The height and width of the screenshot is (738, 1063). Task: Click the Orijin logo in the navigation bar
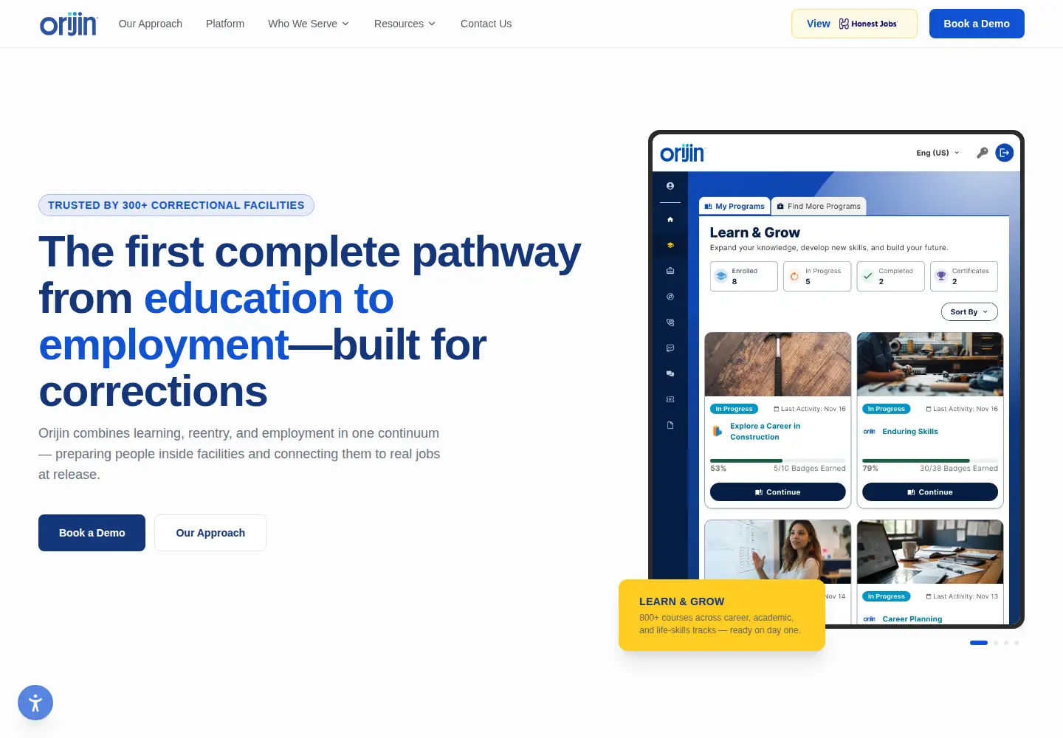[x=69, y=24]
